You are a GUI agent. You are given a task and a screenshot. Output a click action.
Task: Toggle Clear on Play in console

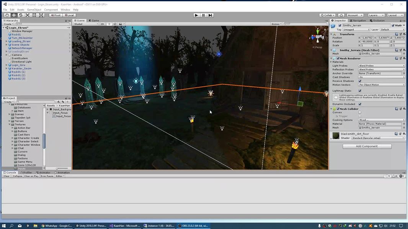(31, 176)
